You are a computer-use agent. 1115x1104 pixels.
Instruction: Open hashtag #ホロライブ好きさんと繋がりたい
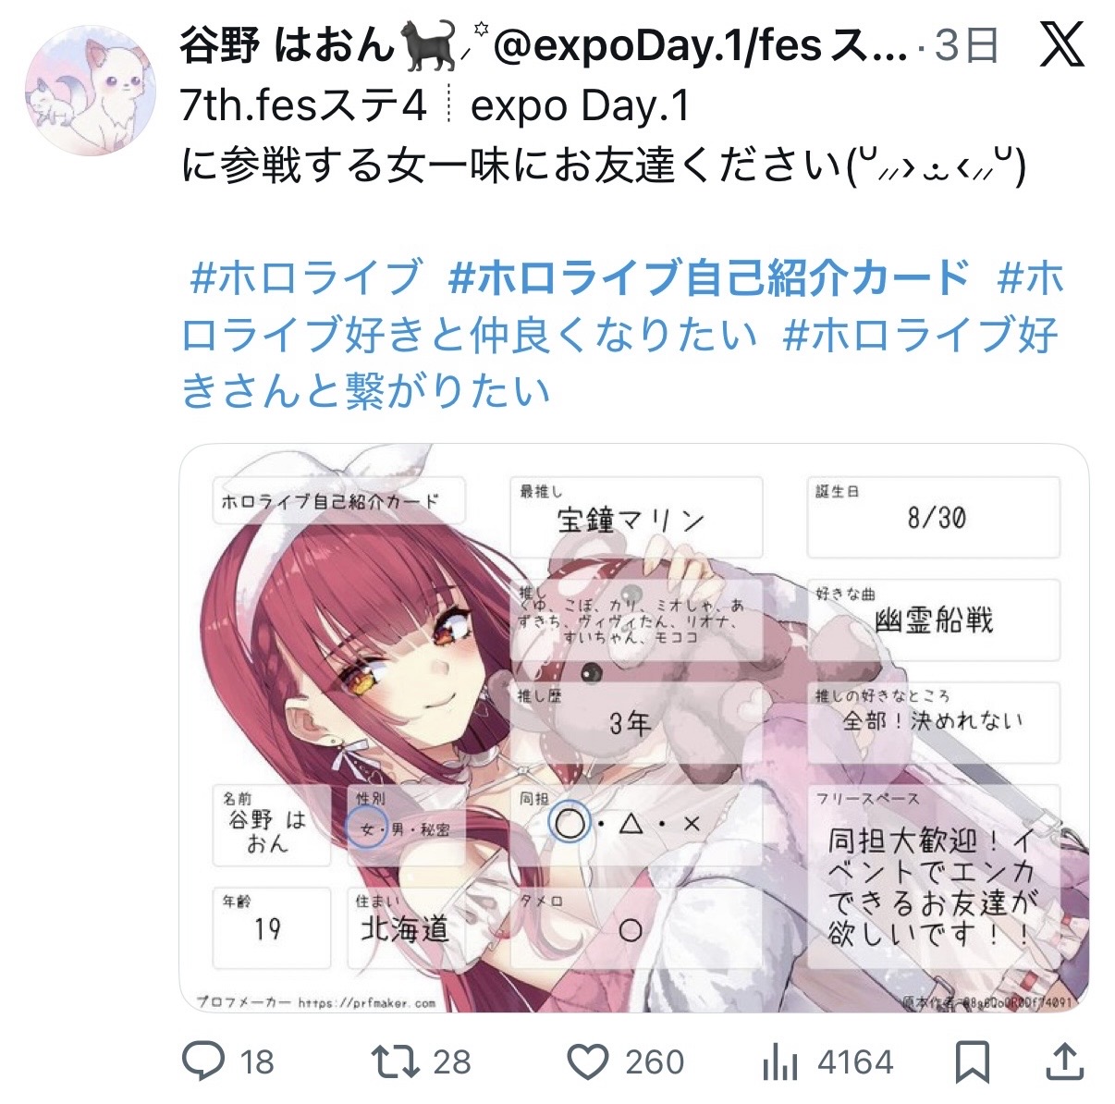click(619, 362)
